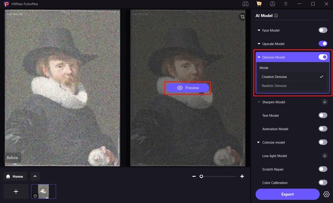The height and width of the screenshot is (203, 333).
Task: Click the Mode label
Action: click(264, 68)
